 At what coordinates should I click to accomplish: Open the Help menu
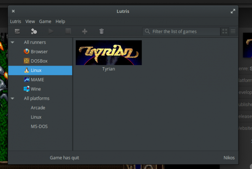(x=60, y=21)
